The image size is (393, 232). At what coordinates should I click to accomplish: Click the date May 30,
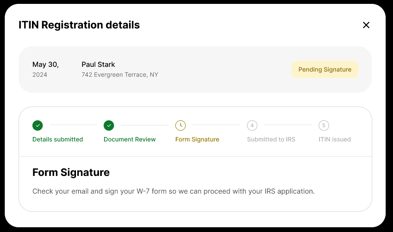tap(46, 65)
